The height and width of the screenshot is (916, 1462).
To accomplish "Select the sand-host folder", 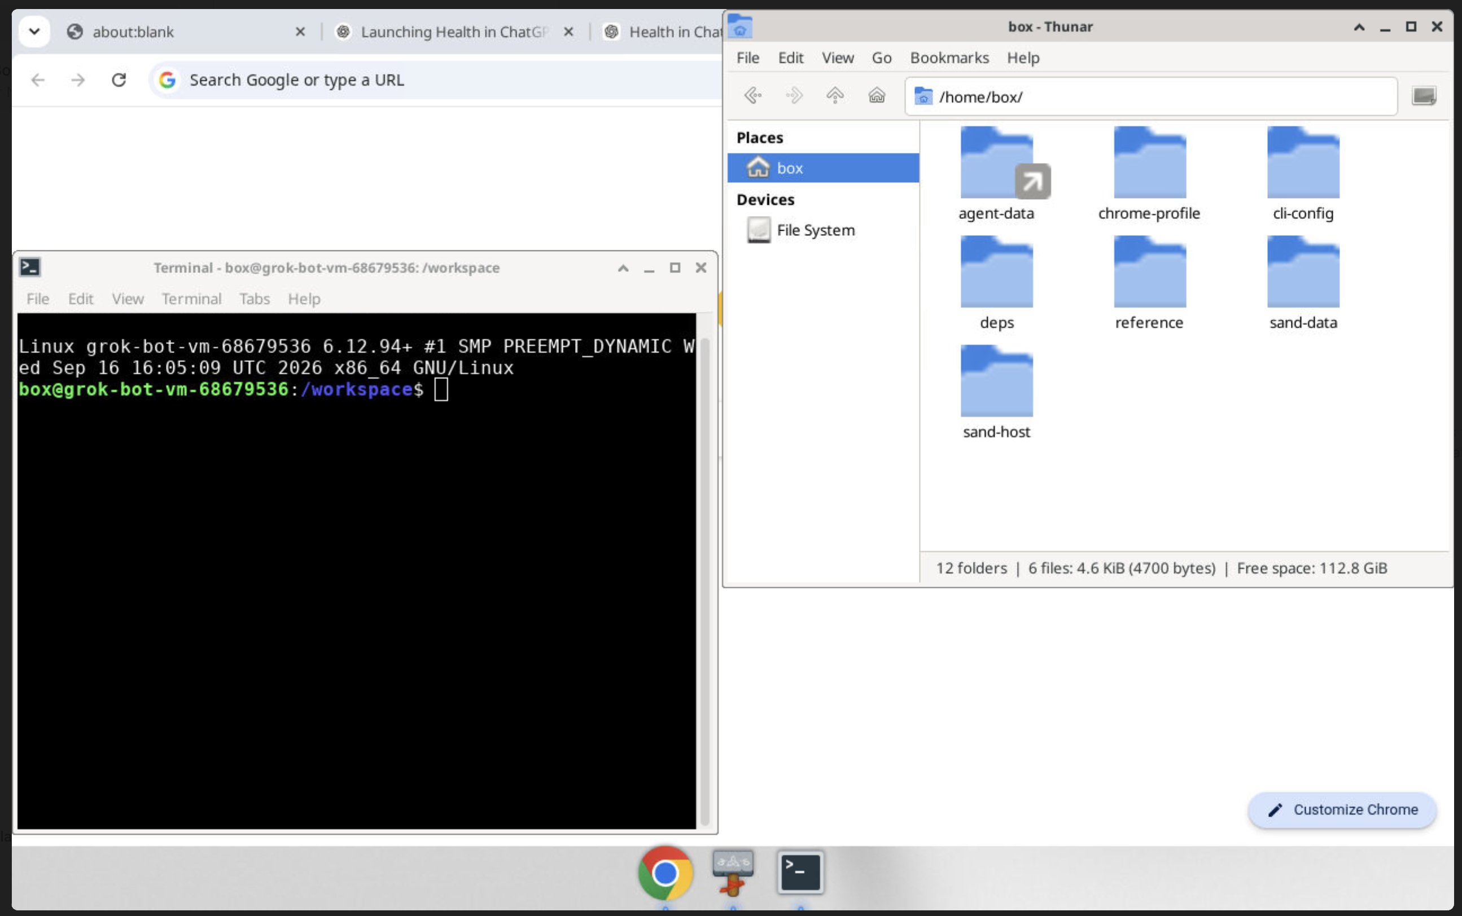I will 996,392.
